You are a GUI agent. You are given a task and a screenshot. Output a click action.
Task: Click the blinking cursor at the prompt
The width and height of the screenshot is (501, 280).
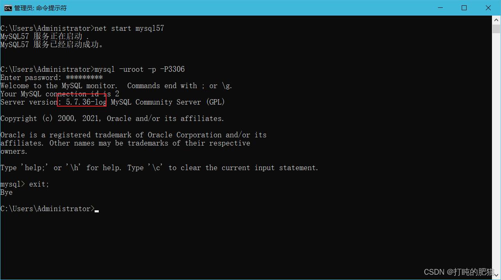pos(97,210)
